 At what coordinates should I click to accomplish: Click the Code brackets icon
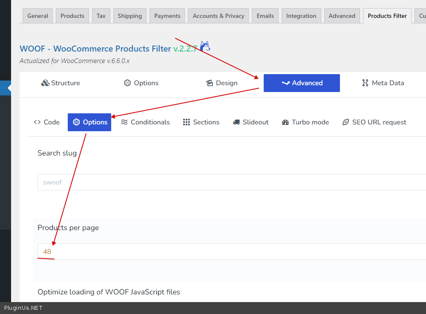point(37,122)
